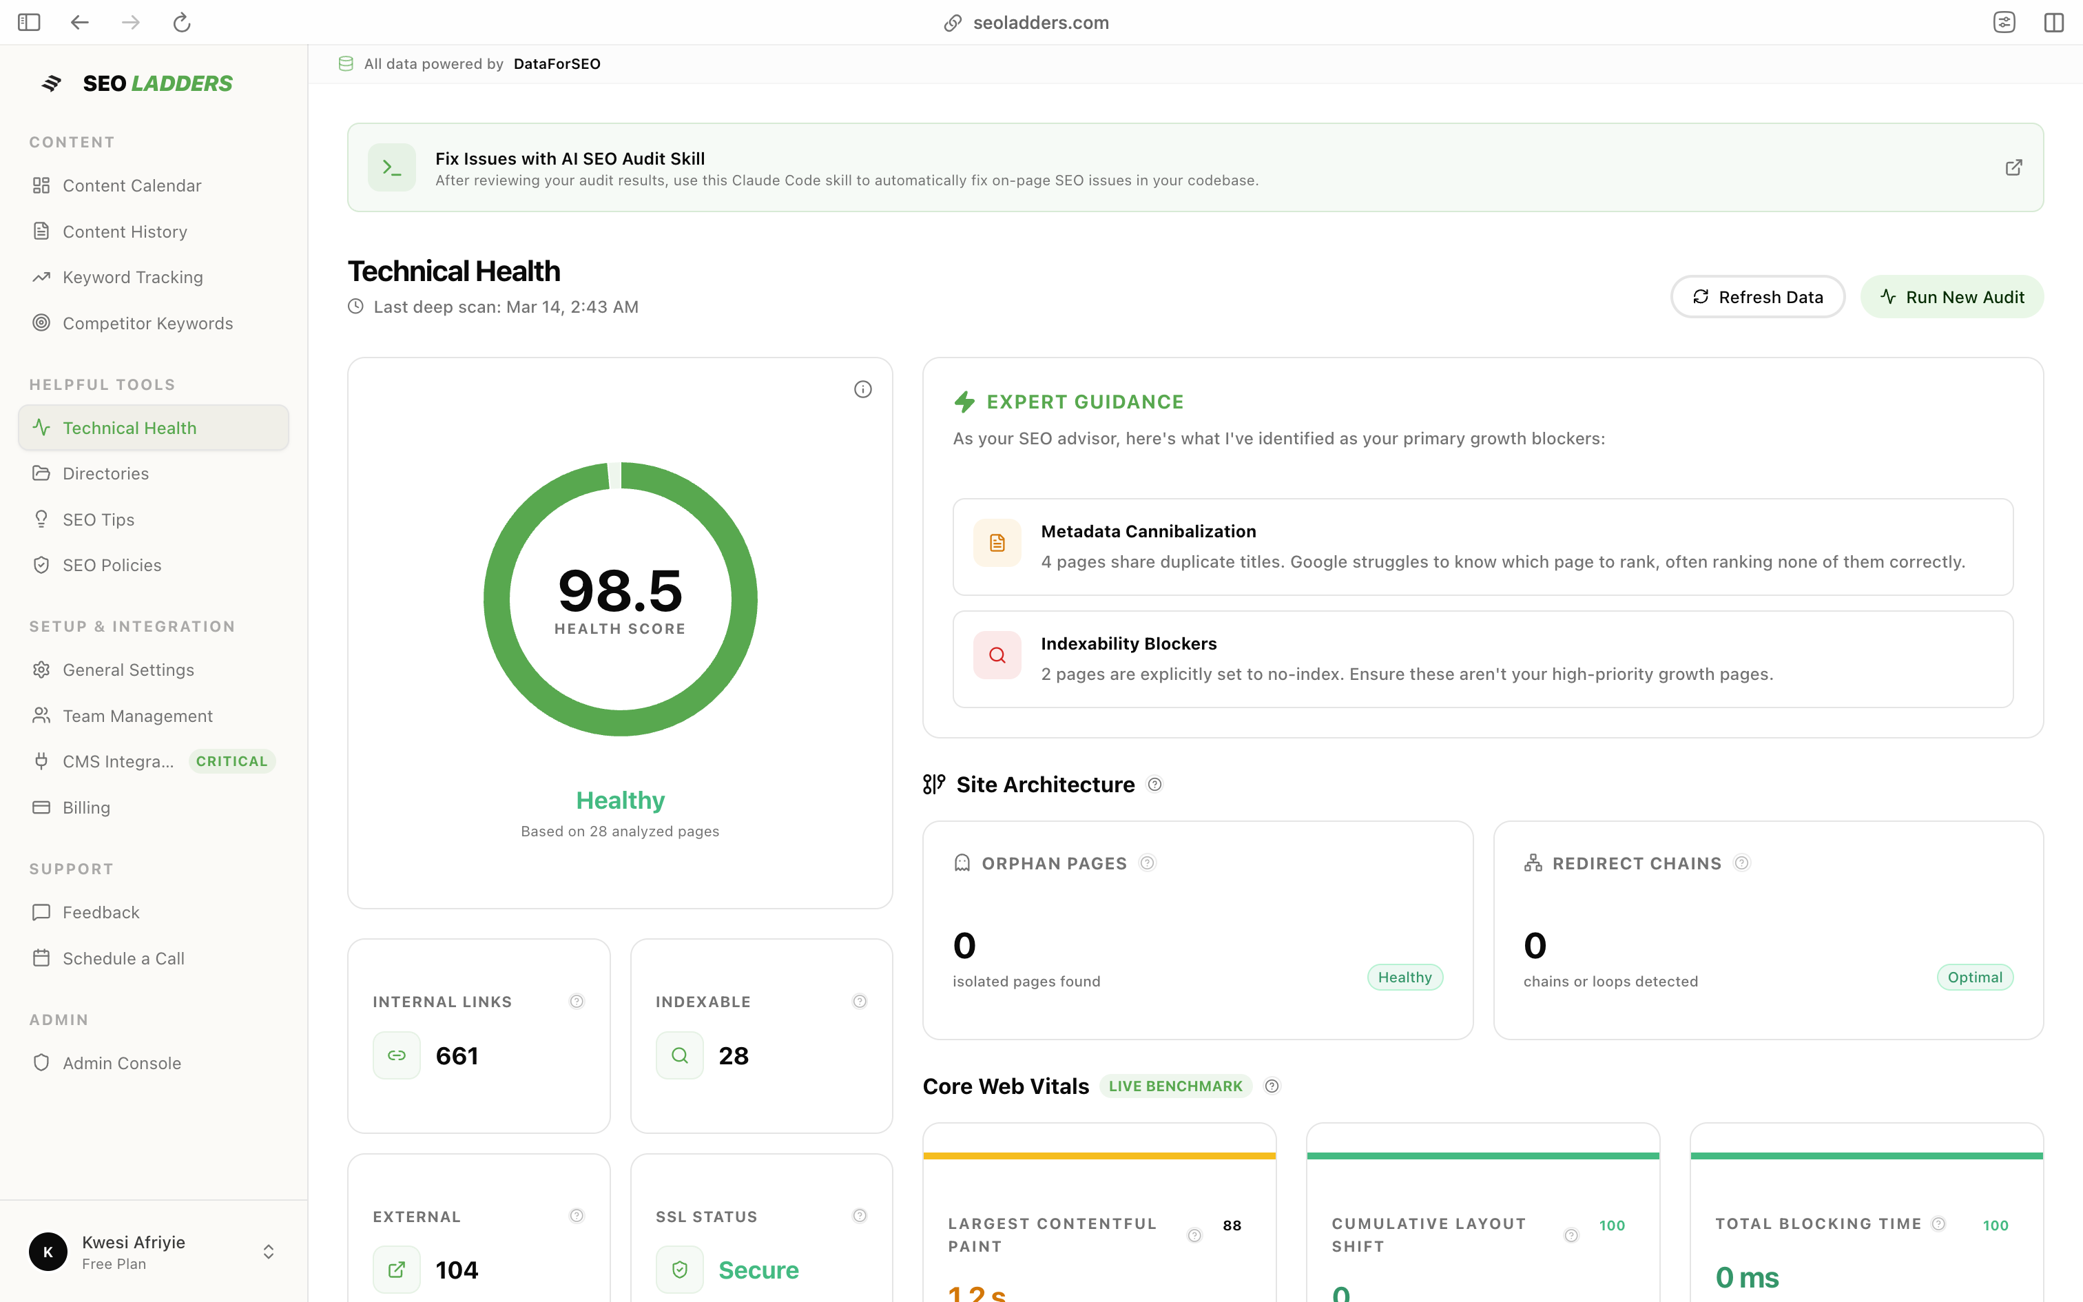Click the Internal Links help icon

(577, 1002)
